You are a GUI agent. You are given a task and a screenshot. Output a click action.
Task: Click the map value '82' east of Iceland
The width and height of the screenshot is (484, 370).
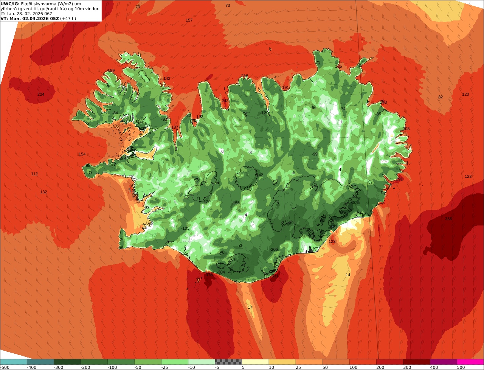(441, 97)
